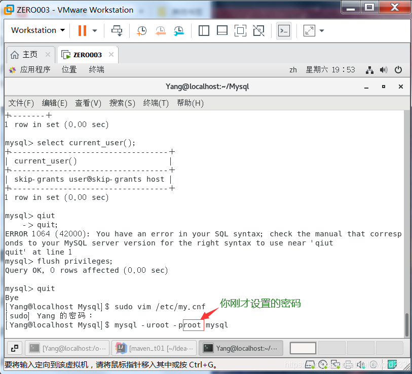This screenshot has width=412, height=374.
Task: Open the 终端 menu in top panel
Action: pos(96,69)
